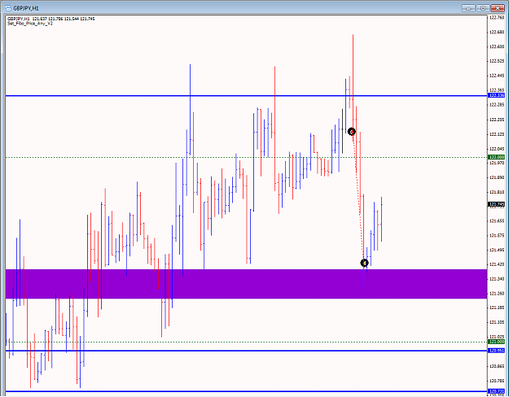Click the thick blue line just under 121.000
Image resolution: width=509 pixels, height=397 pixels.
coord(247,351)
